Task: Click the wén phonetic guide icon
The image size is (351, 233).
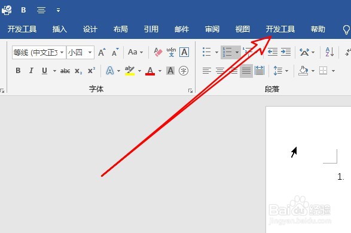Action: (x=171, y=52)
